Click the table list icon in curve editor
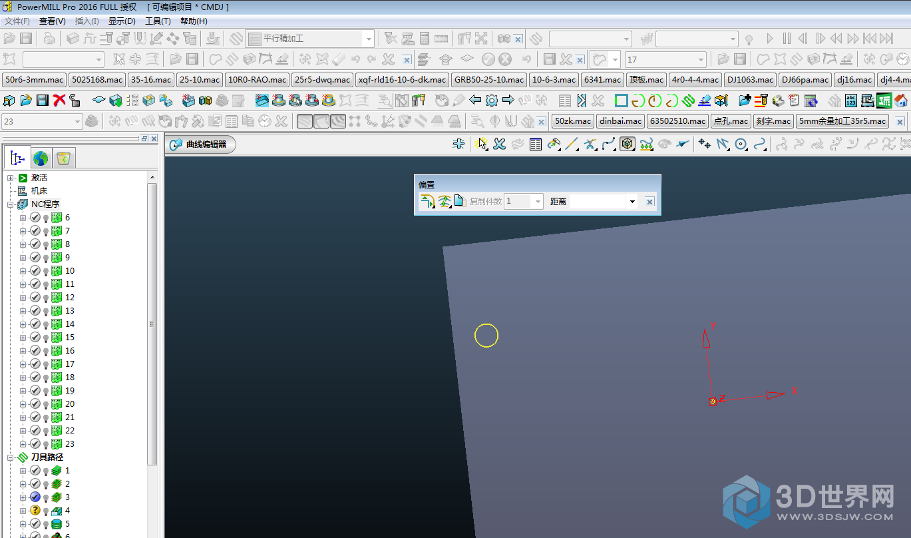Screen dimensions: 911x538 click(536, 144)
